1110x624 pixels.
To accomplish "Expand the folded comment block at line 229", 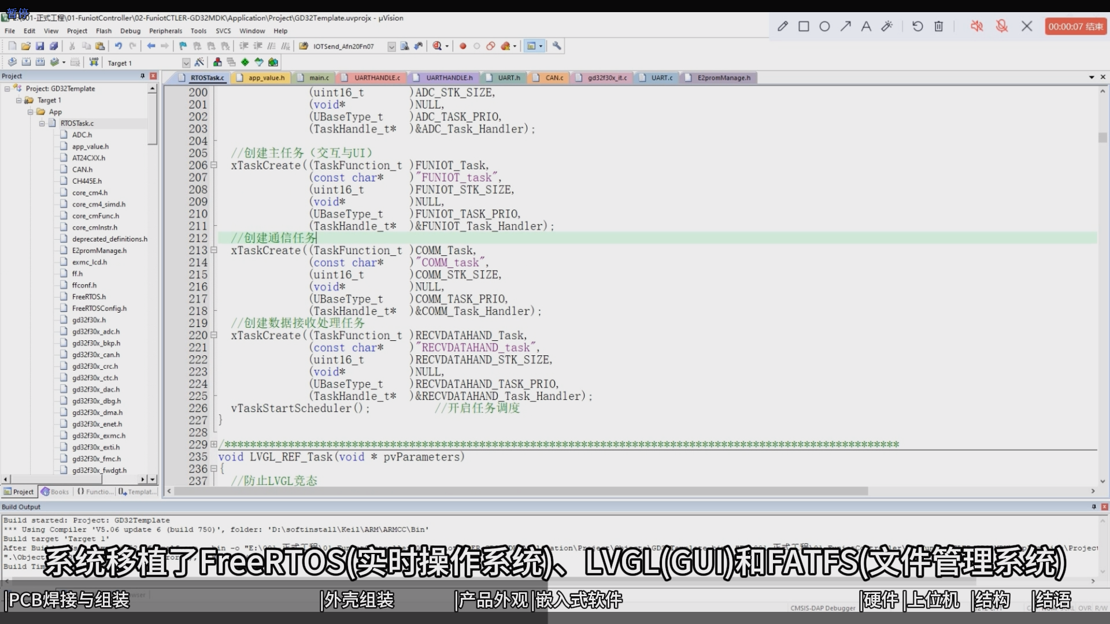I will 213,444.
